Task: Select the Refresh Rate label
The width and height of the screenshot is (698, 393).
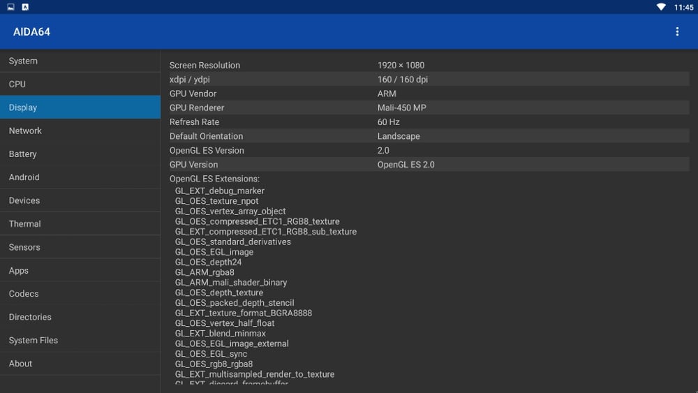Action: [x=194, y=122]
